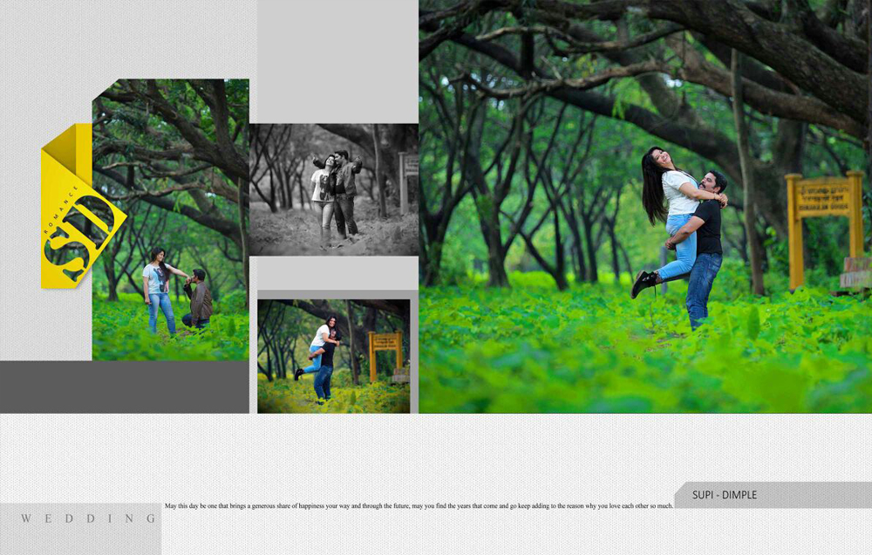Click the small sign at the large photo's right edge
This screenshot has width=872, height=555.
pos(856,272)
